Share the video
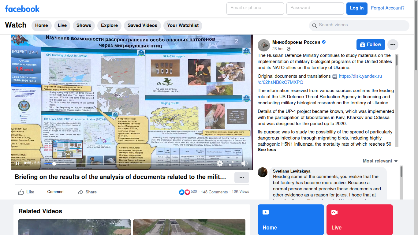 pyautogui.click(x=87, y=192)
